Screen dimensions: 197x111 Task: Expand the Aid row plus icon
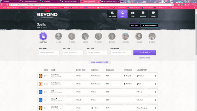click(x=155, y=92)
